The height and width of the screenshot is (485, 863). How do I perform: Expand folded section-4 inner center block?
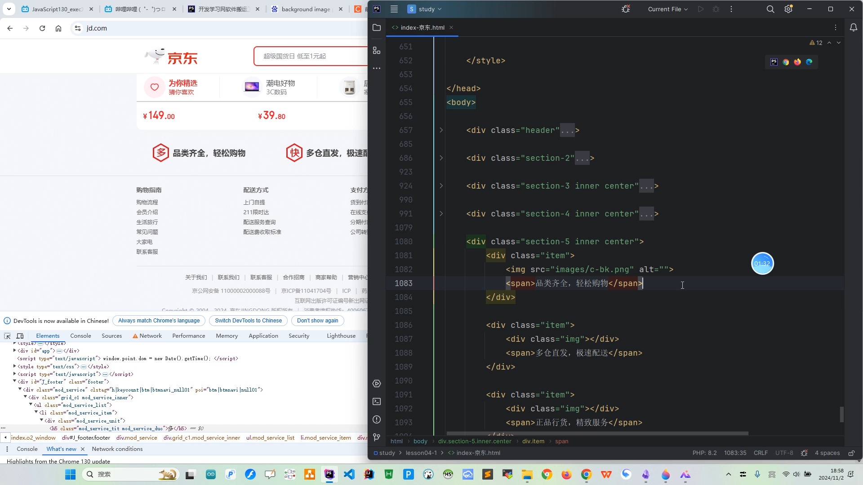coord(441,214)
